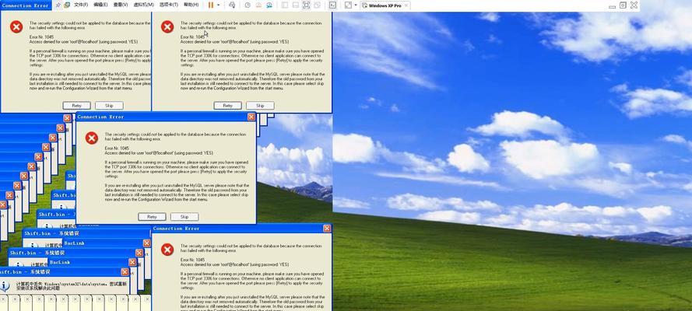This screenshot has height=311, width=692.
Task: Take a snapshot with the clock icon
Action: click(248, 5)
